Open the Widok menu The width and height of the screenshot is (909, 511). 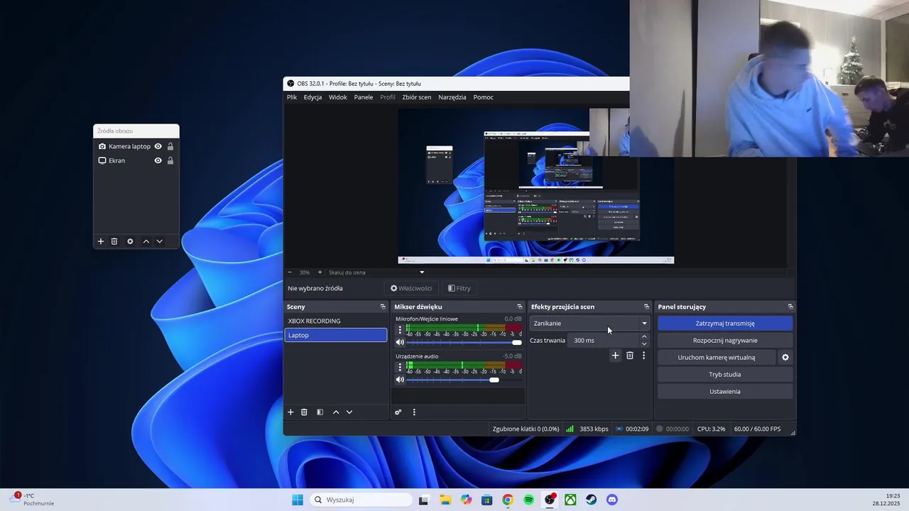click(x=338, y=97)
